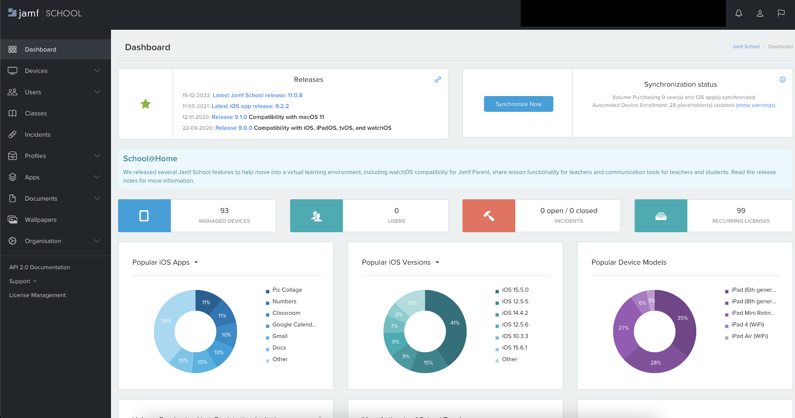Click the 0 Users count
Viewport: 795px width, 418px height.
[x=397, y=211]
